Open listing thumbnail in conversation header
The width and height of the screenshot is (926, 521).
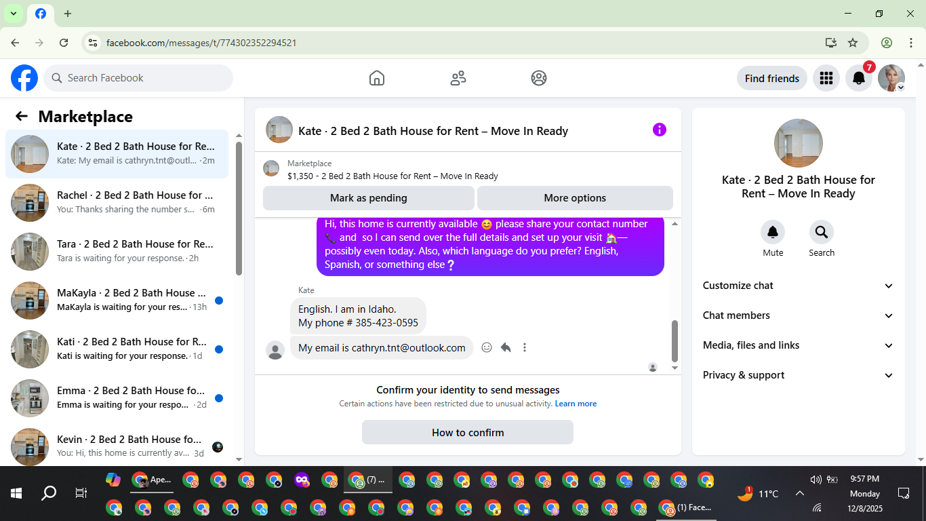point(279,130)
